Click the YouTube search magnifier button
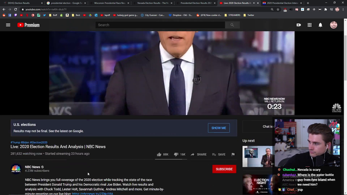Viewport: 347px width, 195px height. [232, 25]
